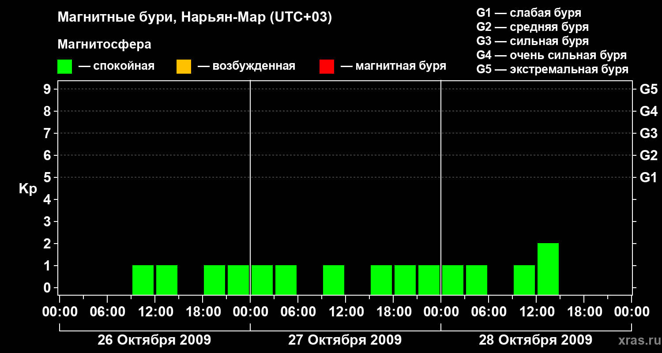Click the 'Kp' axis title
The width and height of the screenshot is (662, 353).
click(x=28, y=189)
